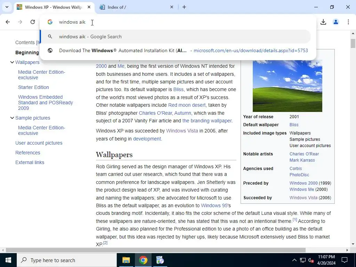Screen dimensions: 356x267
Task: Open the Chrome downloads icon
Action: tap(323, 22)
